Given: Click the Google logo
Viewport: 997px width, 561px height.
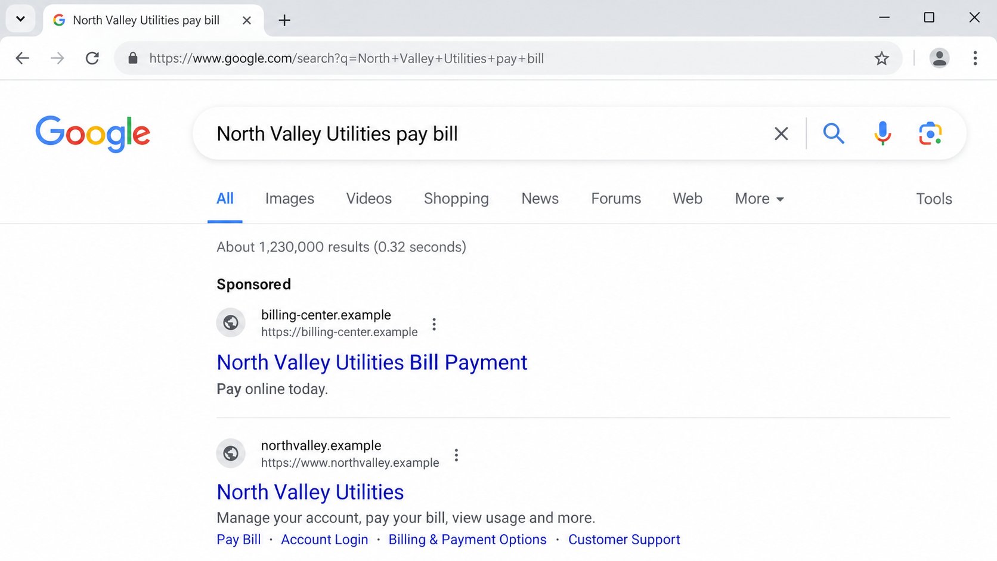Looking at the screenshot, I should click(92, 134).
